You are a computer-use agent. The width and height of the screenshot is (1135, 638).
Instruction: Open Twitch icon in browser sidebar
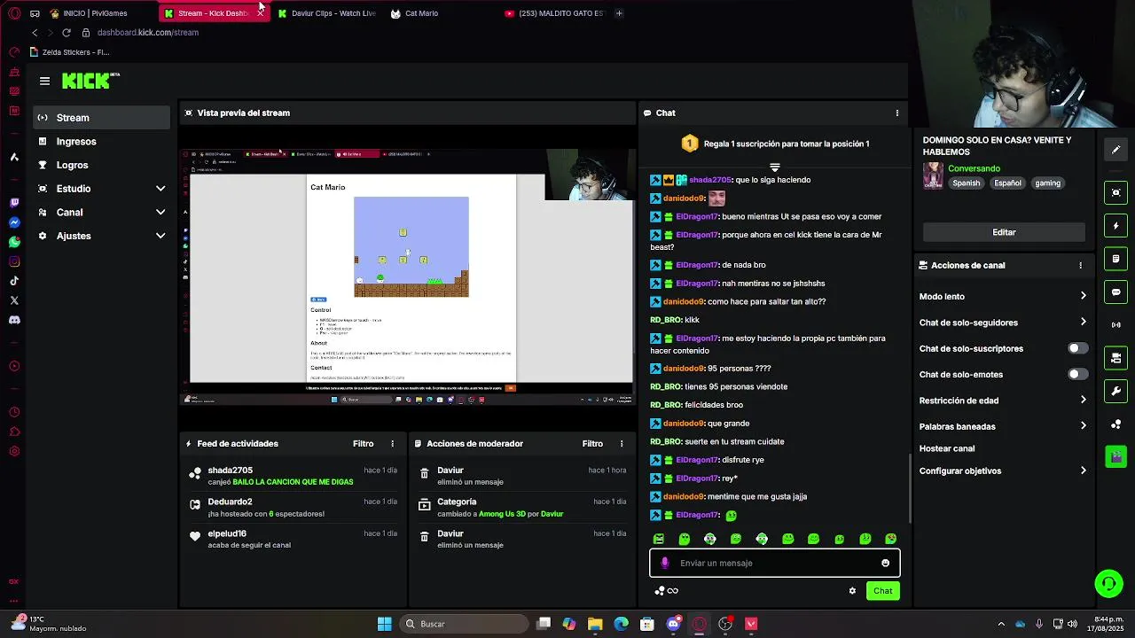[14, 203]
